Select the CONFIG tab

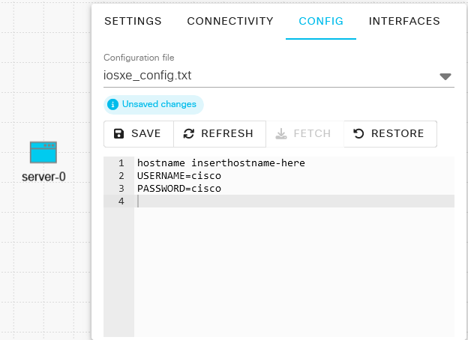pyautogui.click(x=321, y=21)
